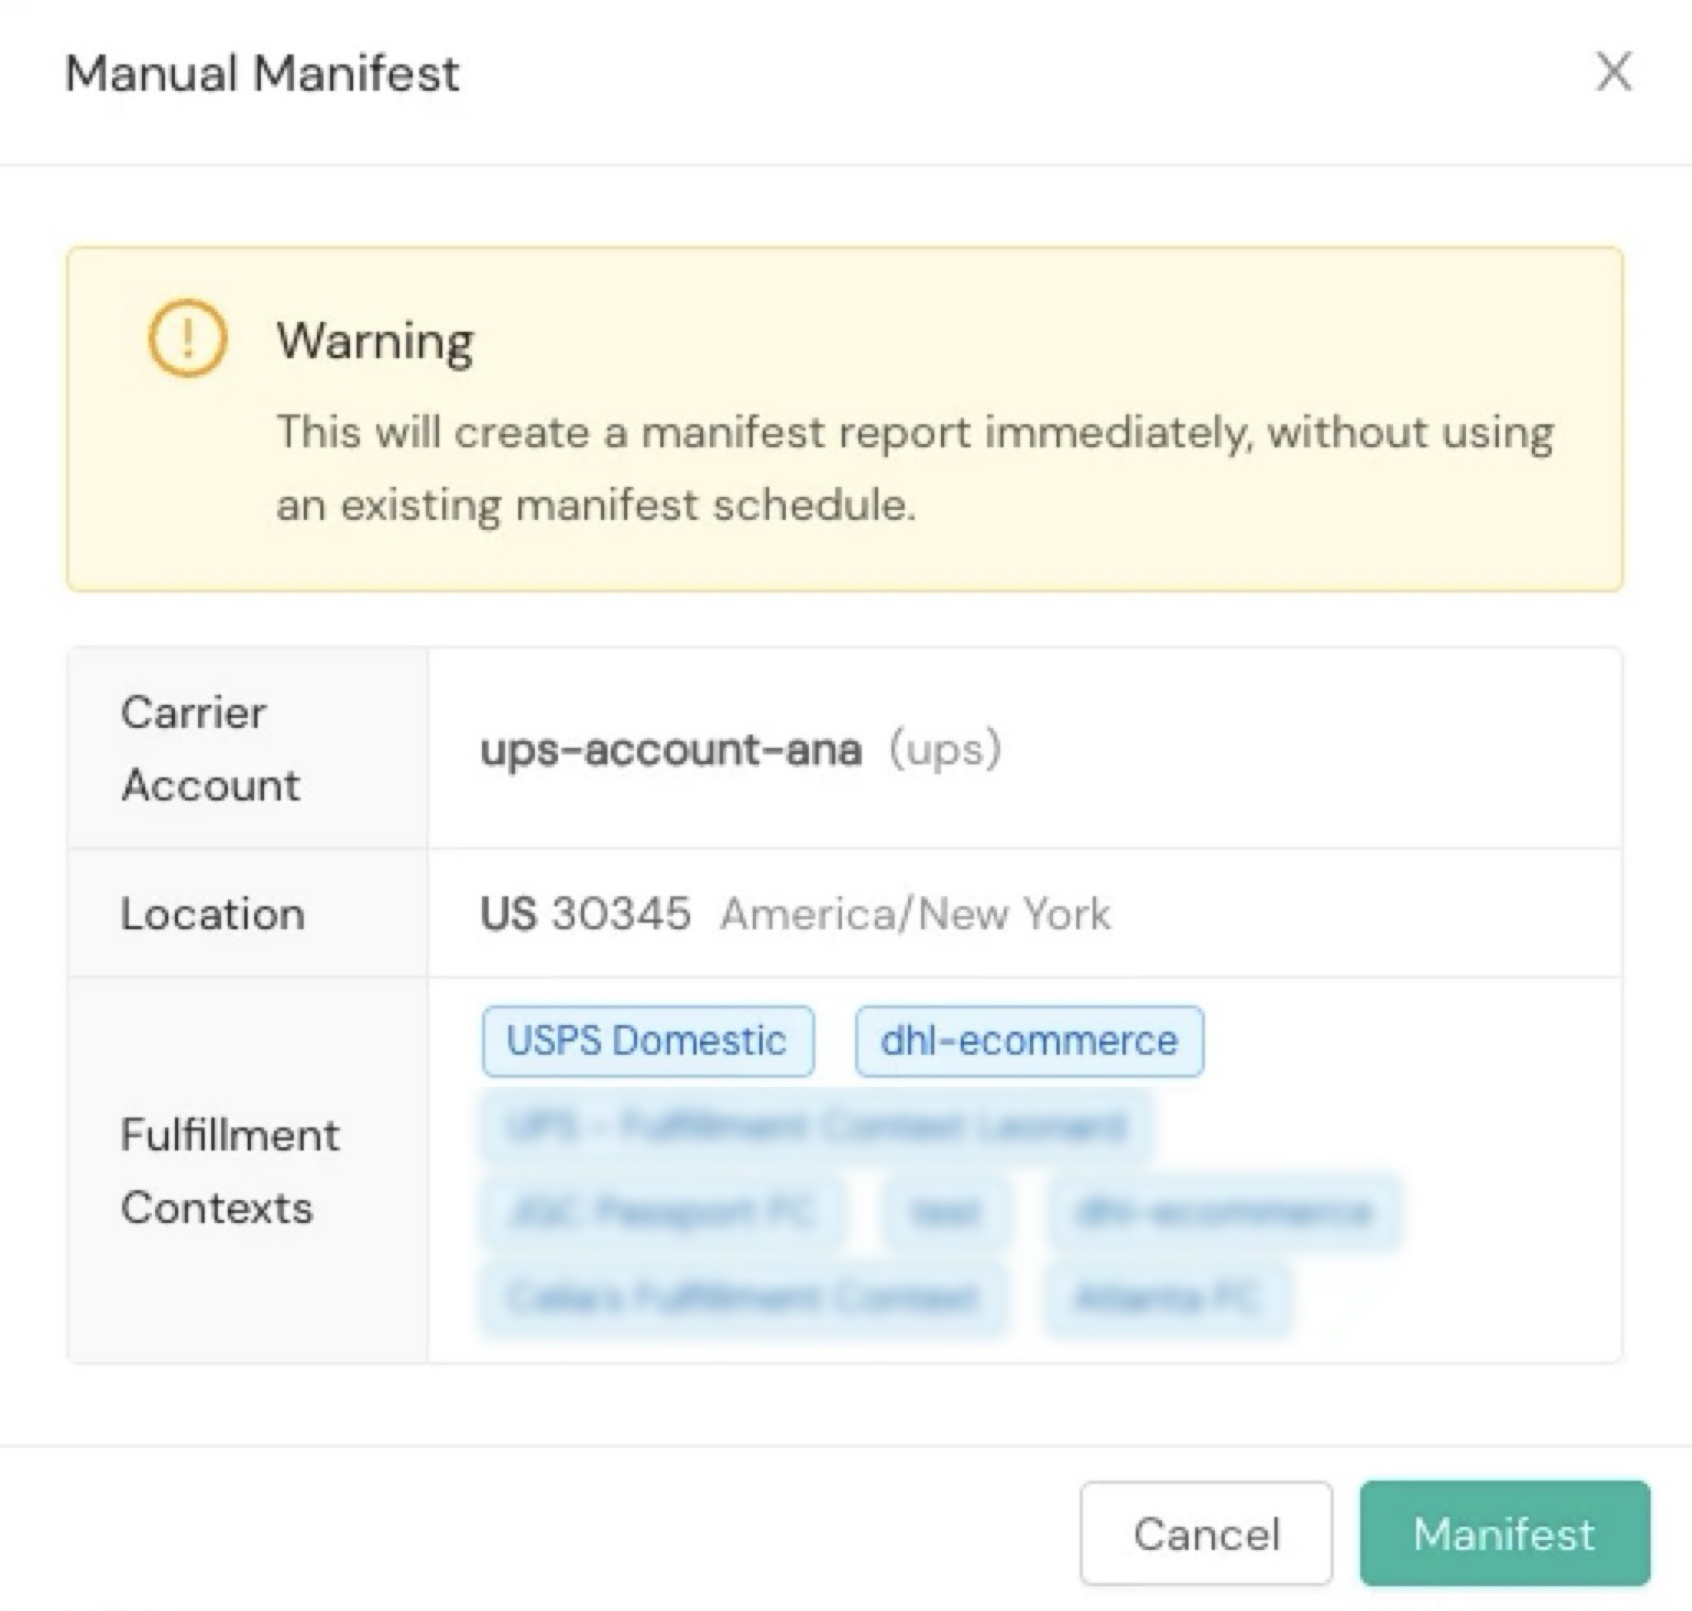Click the America/New York timezone text
The width and height of the screenshot is (1692, 1611).
pyautogui.click(x=915, y=913)
